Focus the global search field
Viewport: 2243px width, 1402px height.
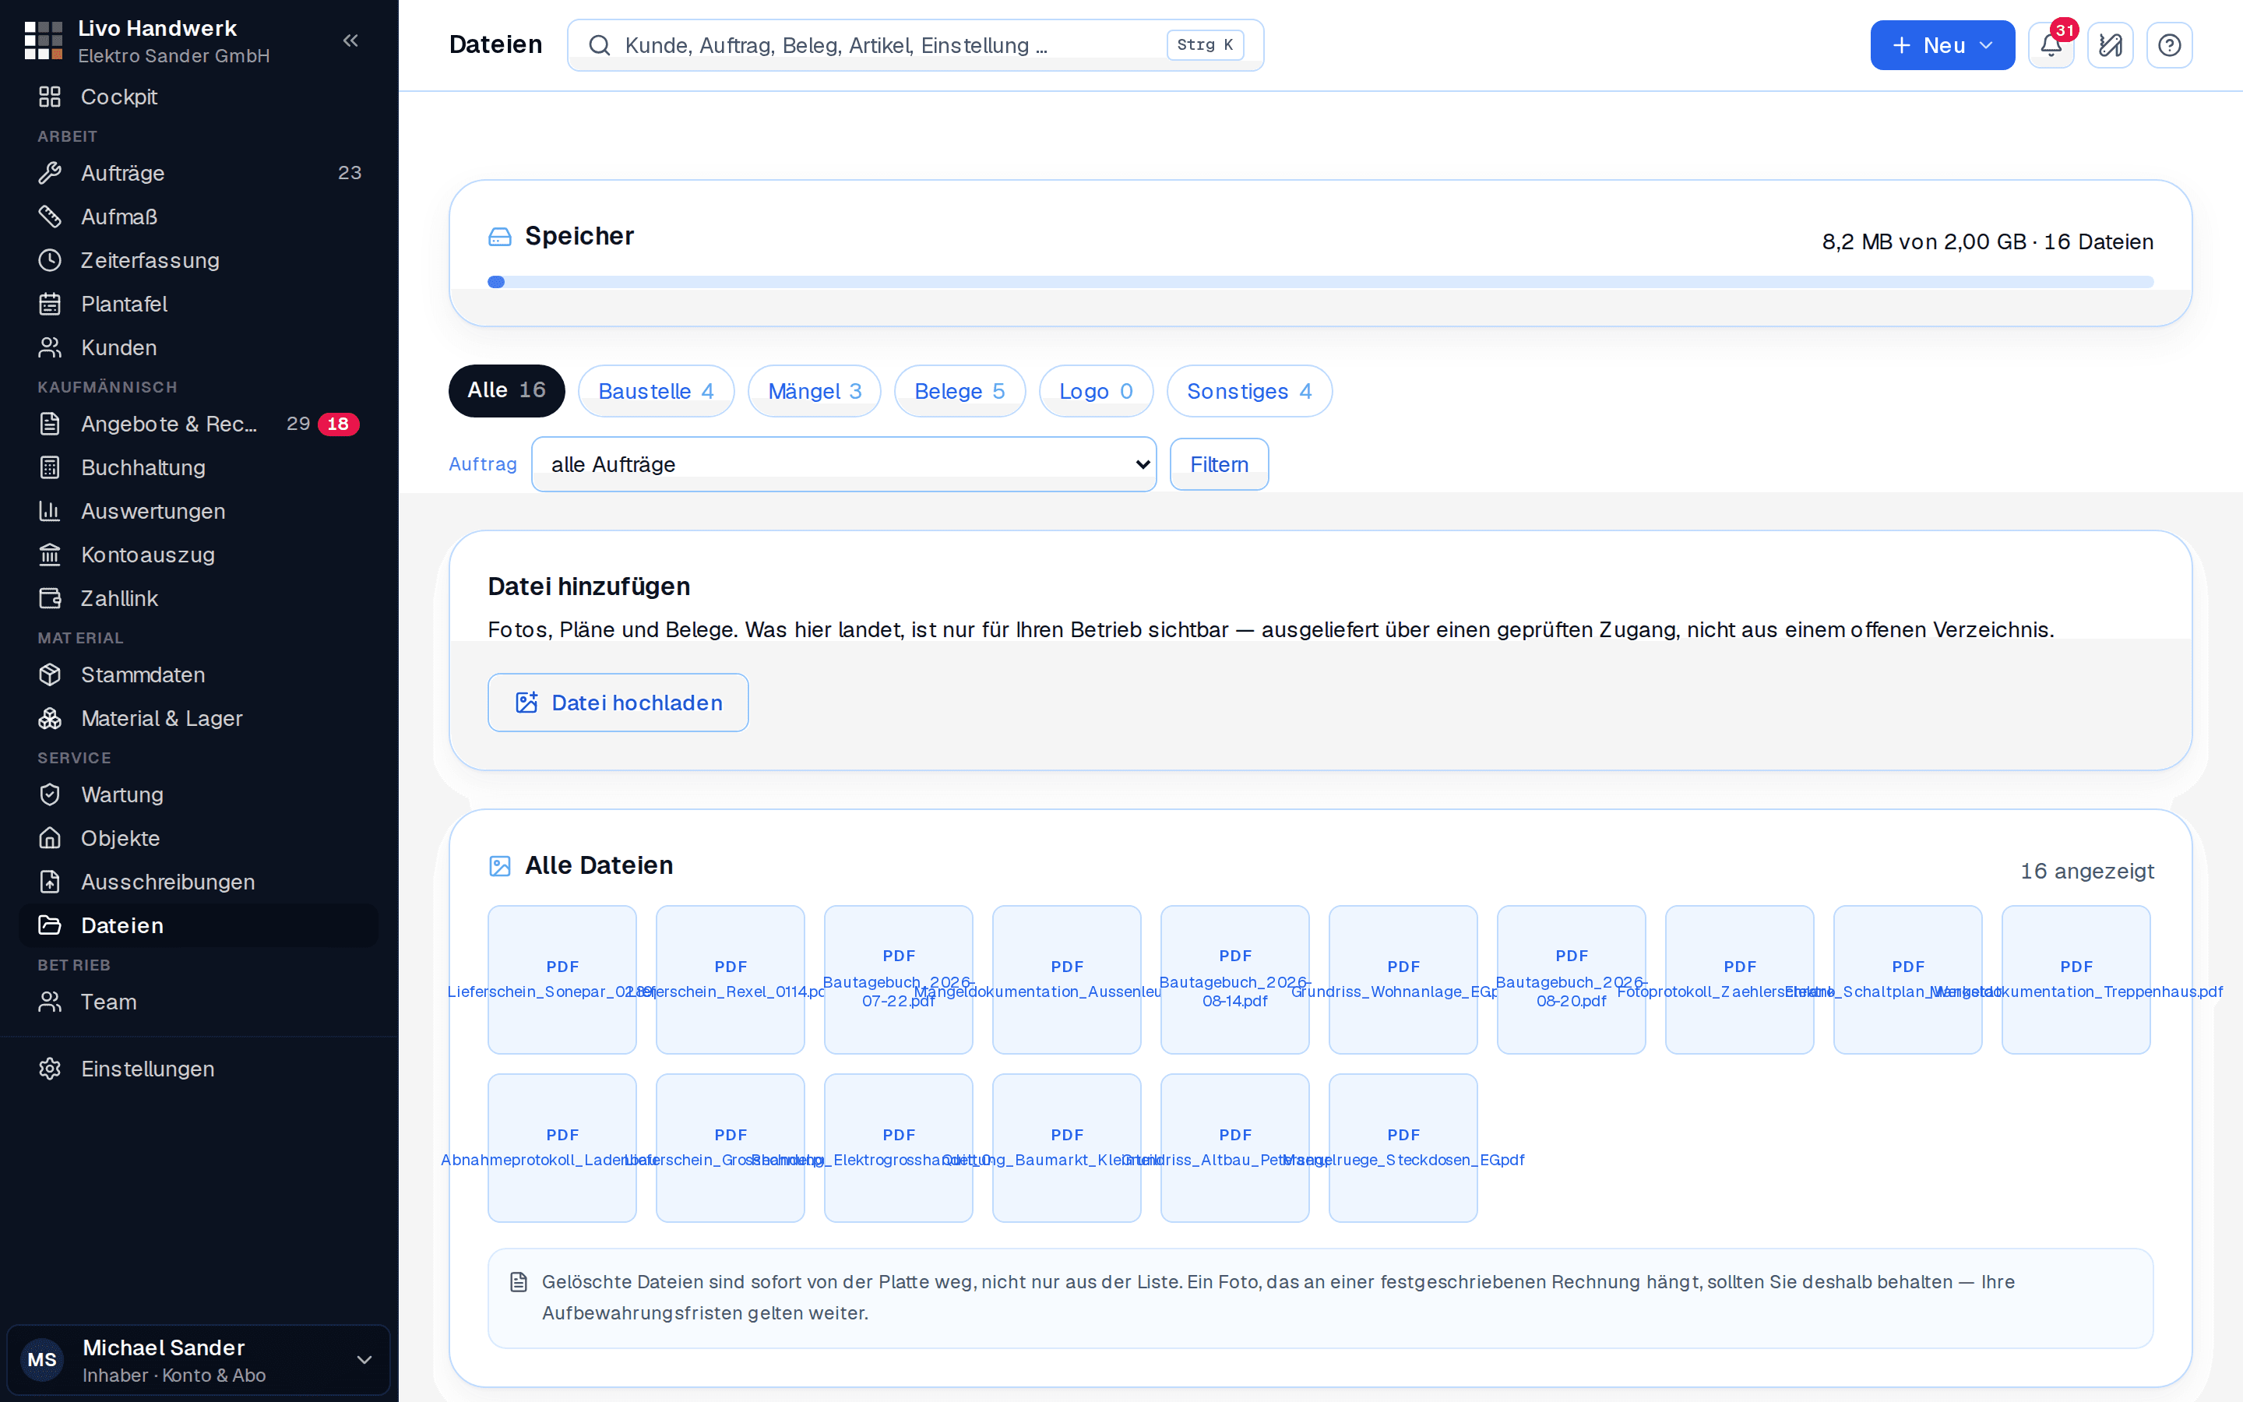916,45
